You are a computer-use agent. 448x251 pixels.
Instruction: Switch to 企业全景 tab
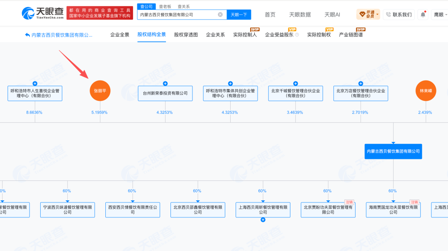(120, 34)
